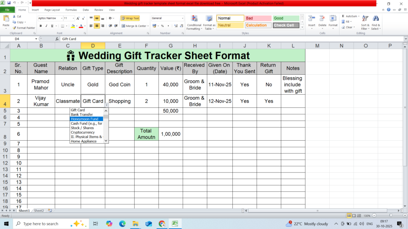This screenshot has height=229, width=408.
Task: Apply the Good cell style
Action: [x=286, y=18]
